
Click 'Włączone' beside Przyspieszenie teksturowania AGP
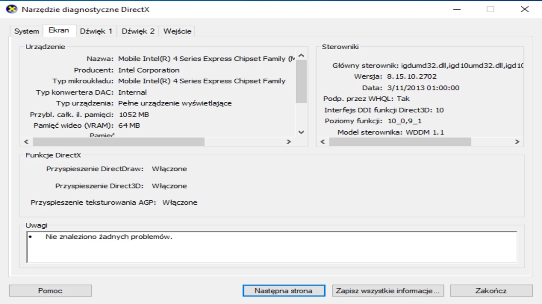click(180, 203)
